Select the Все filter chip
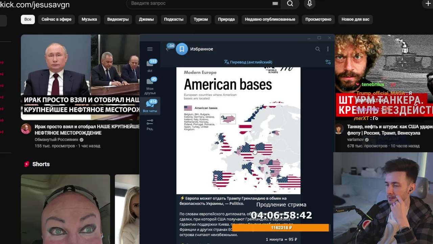Image resolution: width=433 pixels, height=244 pixels. point(28,19)
